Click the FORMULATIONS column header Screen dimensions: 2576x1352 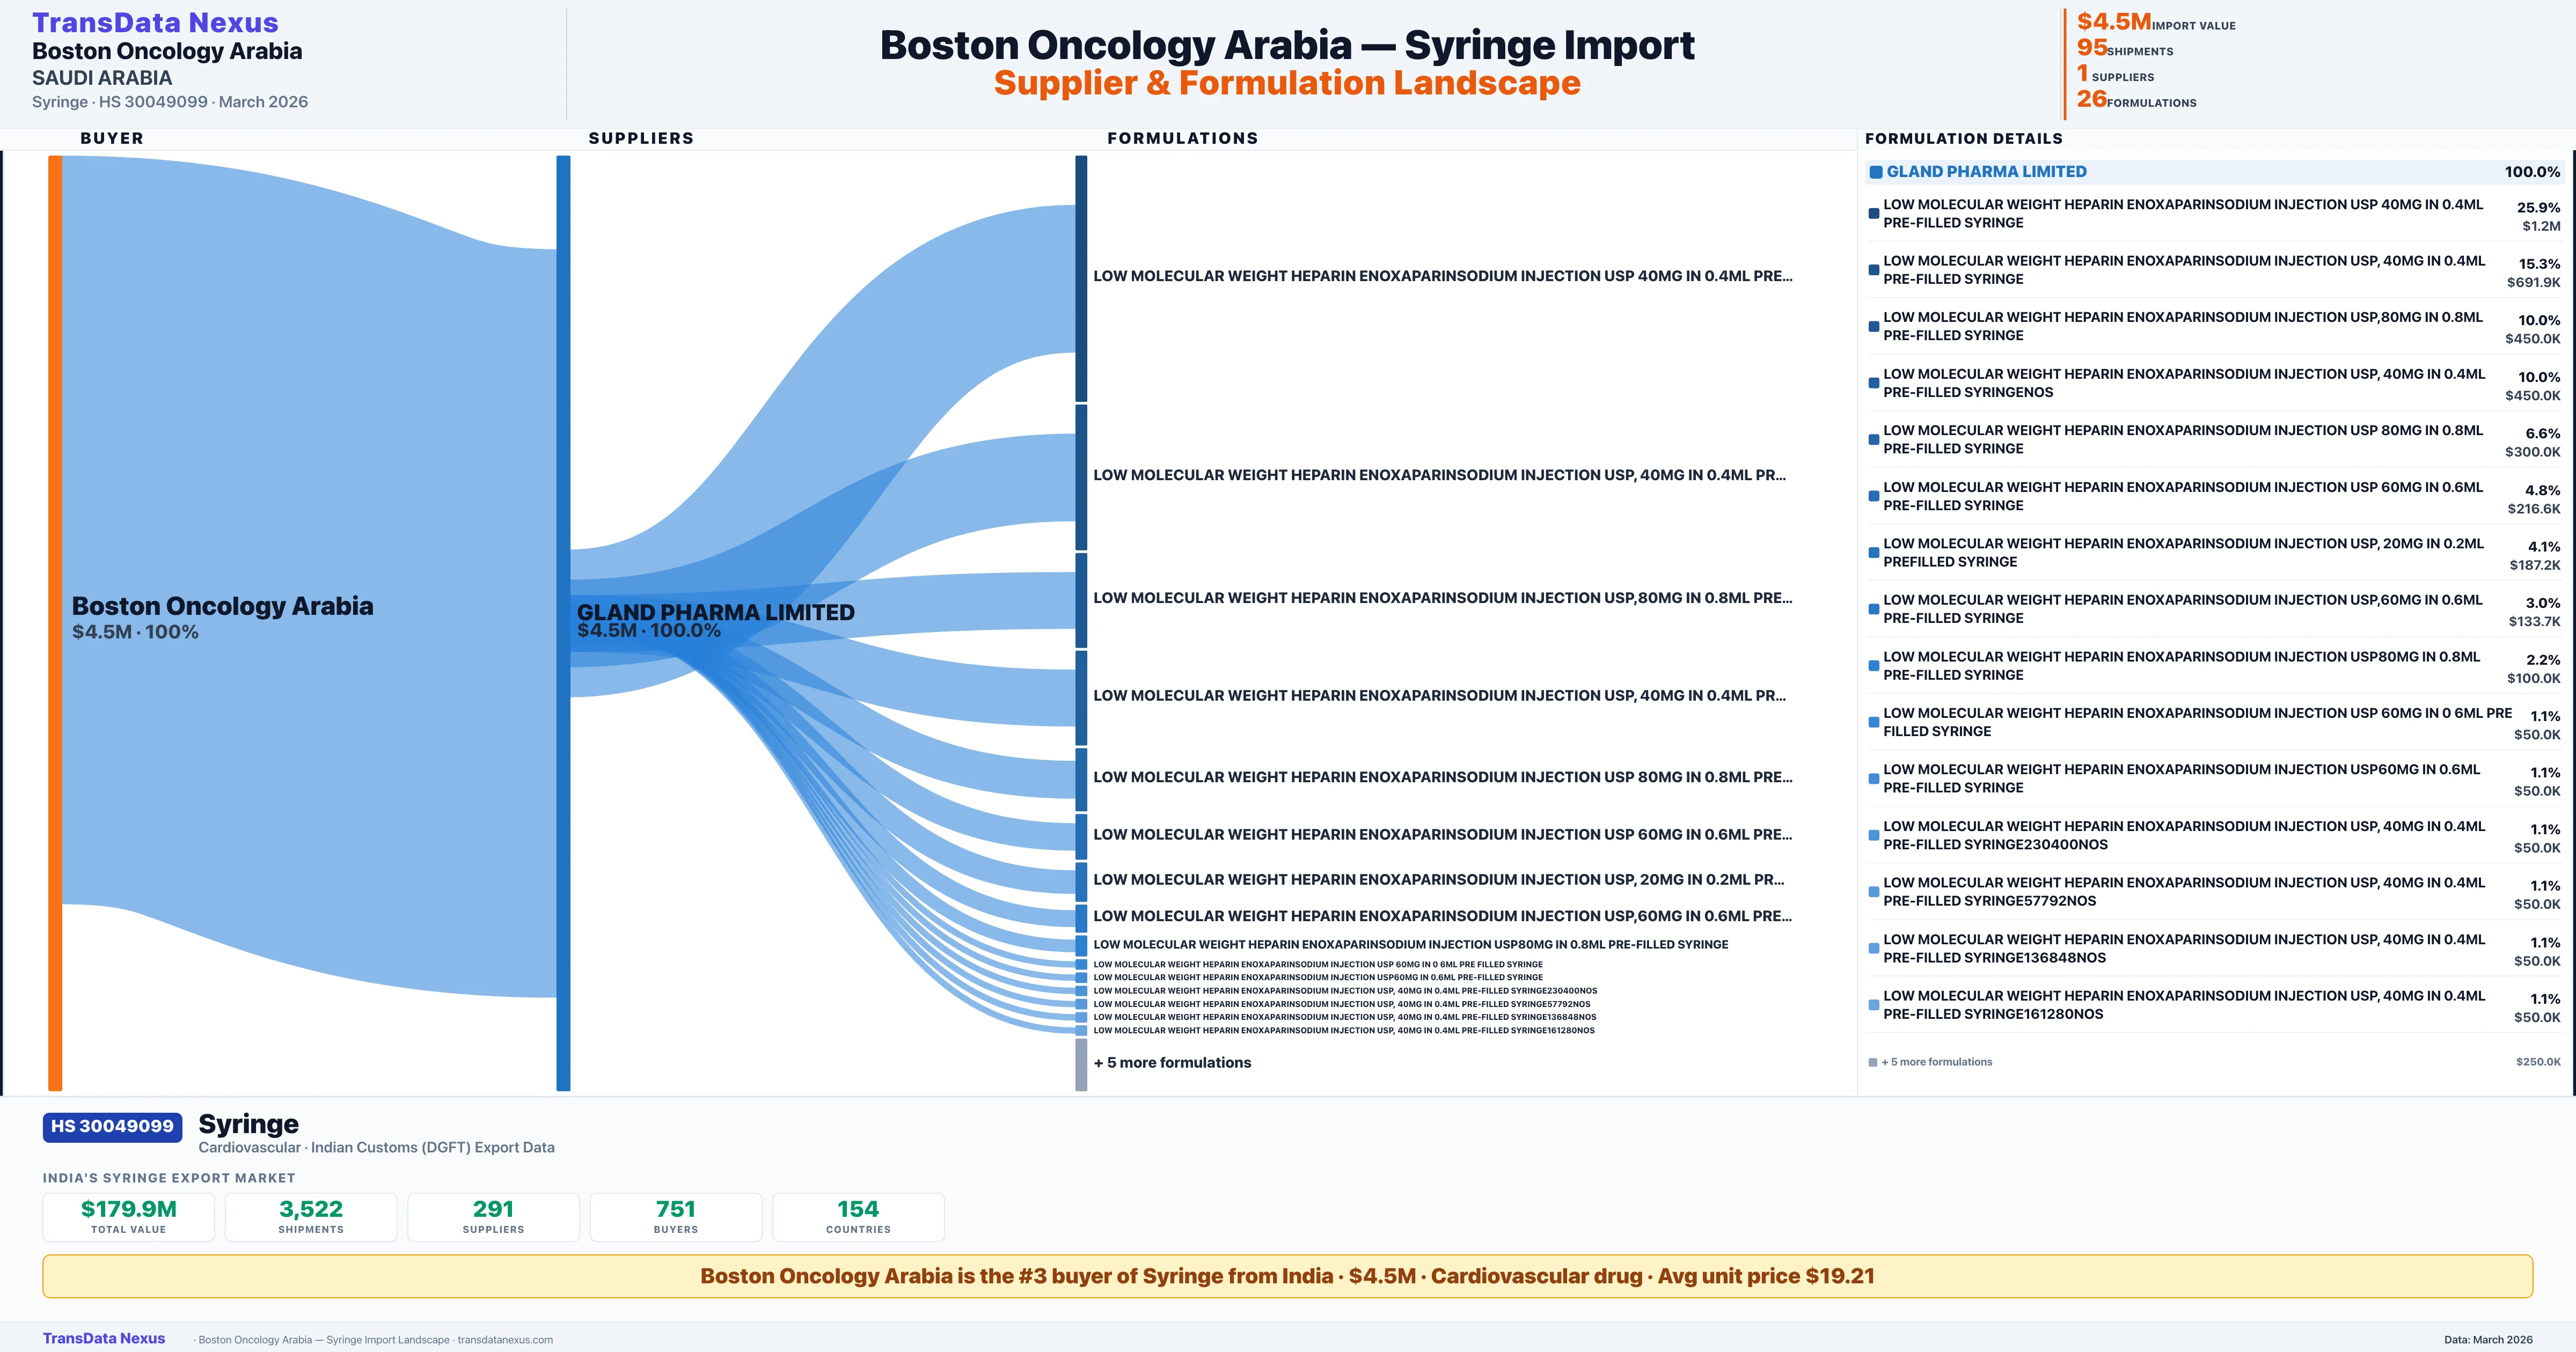click(x=1182, y=138)
